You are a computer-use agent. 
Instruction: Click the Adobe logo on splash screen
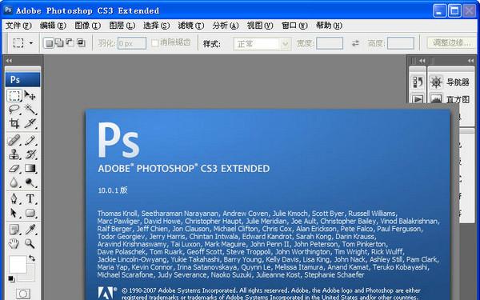[106, 293]
